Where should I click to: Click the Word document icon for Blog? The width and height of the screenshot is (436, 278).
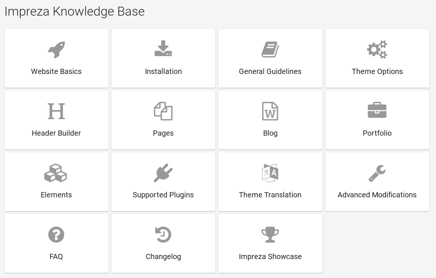(x=270, y=111)
